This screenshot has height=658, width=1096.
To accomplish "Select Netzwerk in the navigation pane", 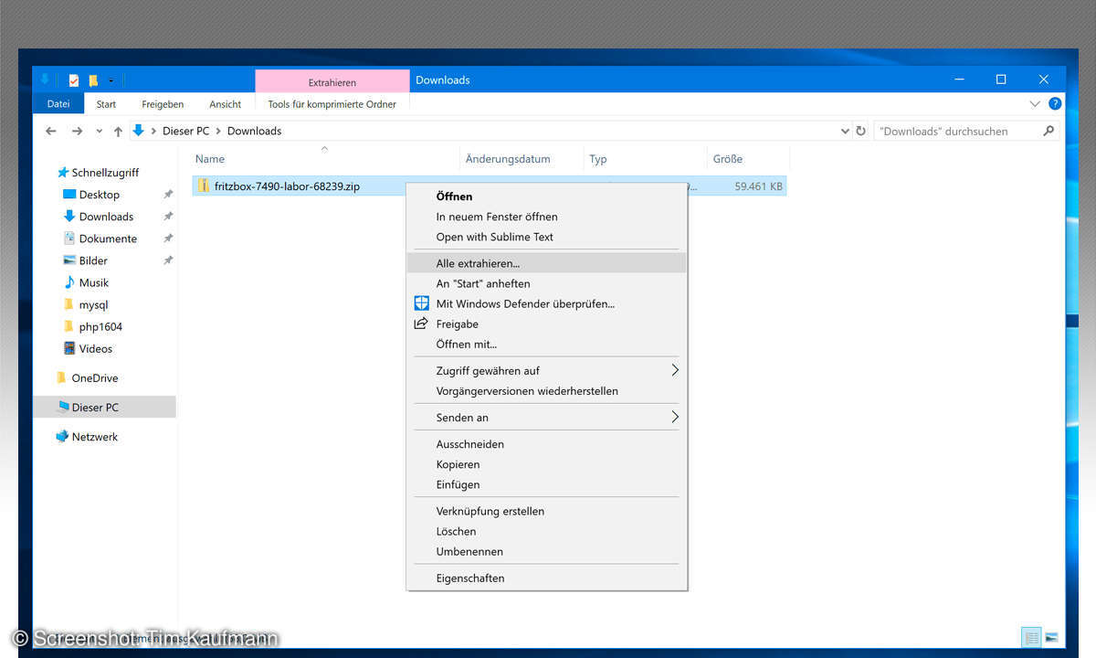I will 87,437.
